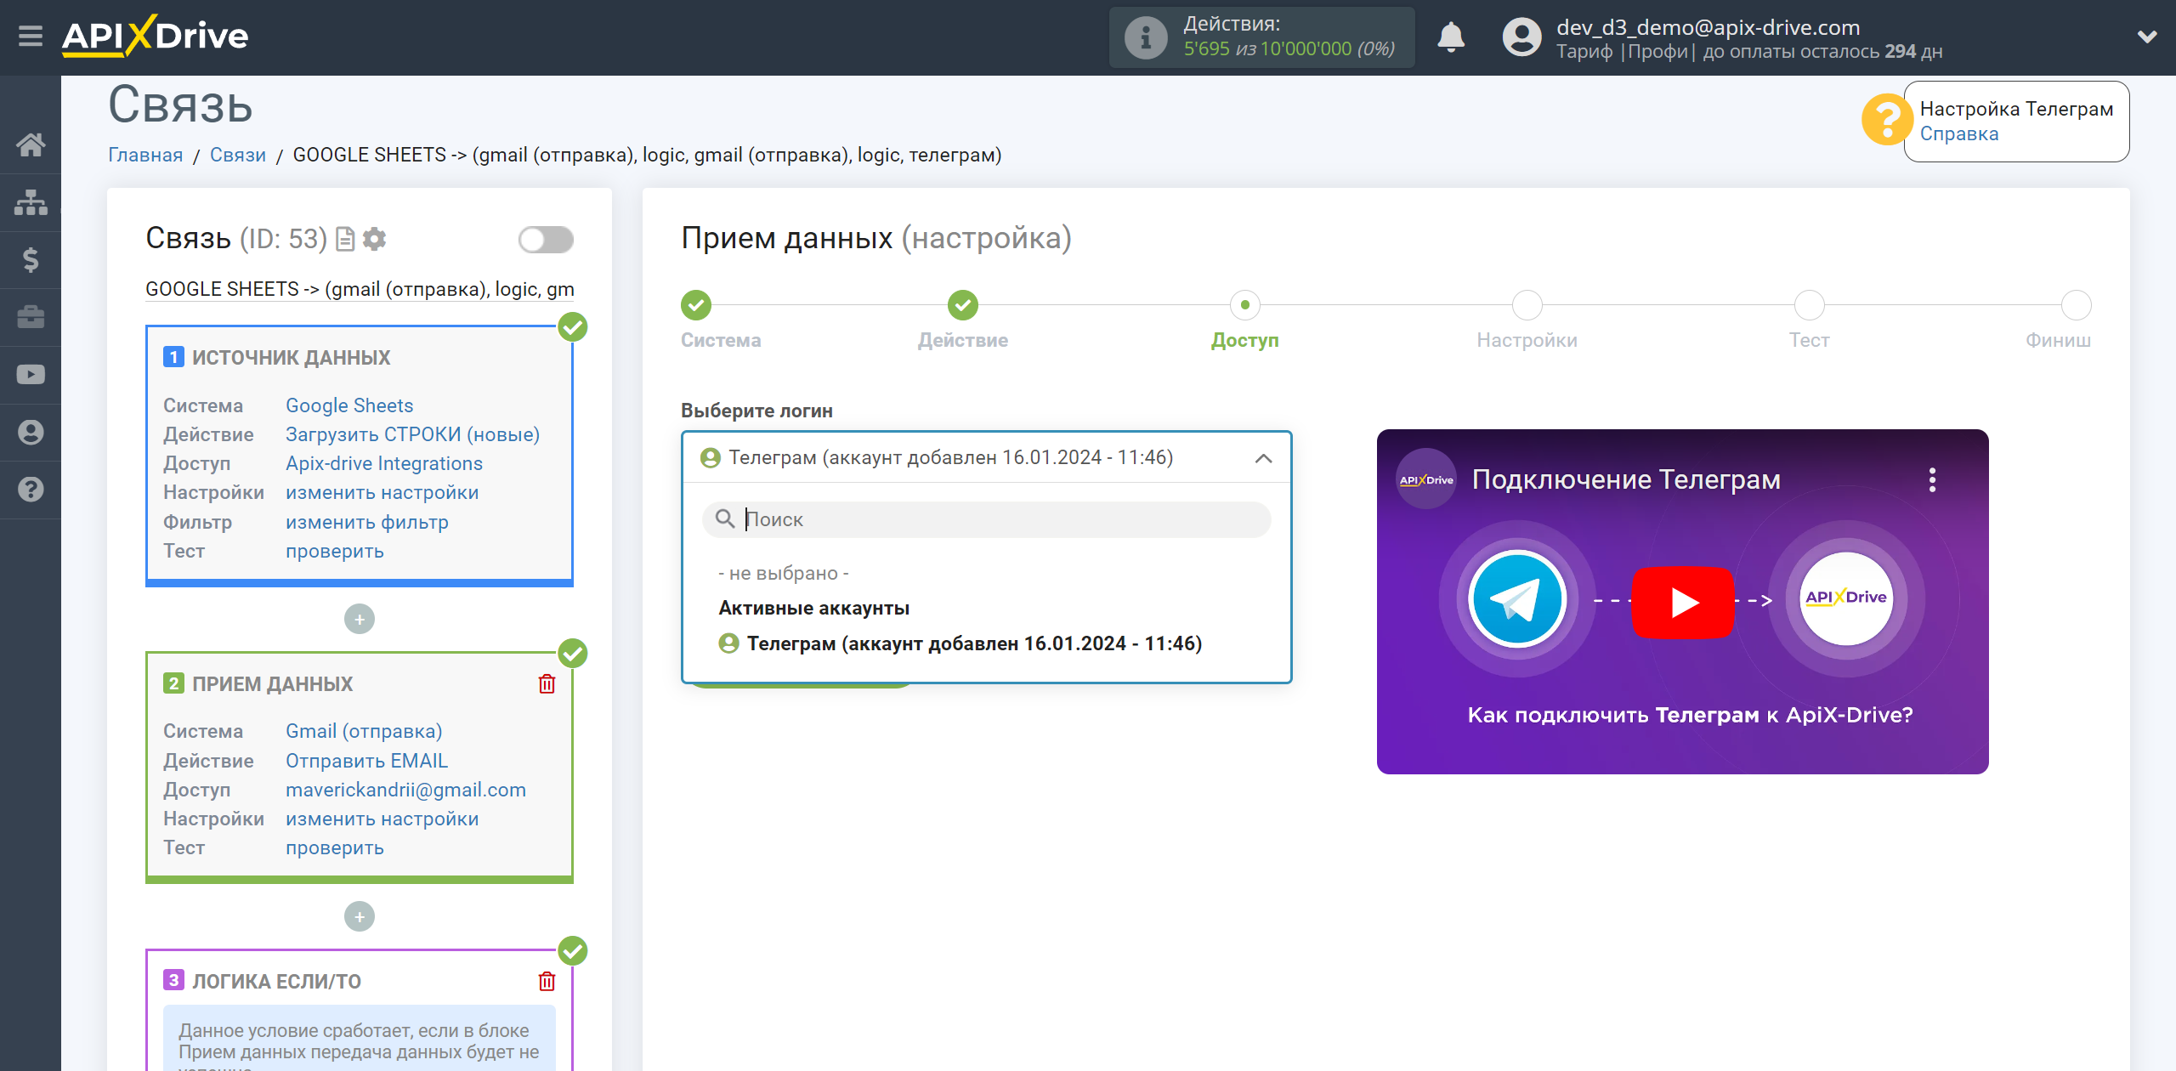This screenshot has width=2176, height=1071.
Task: Click the connection copy document icon
Action: (345, 239)
